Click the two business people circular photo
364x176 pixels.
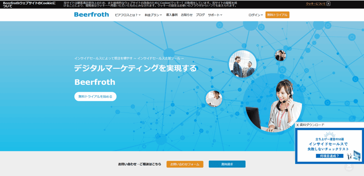point(242,64)
